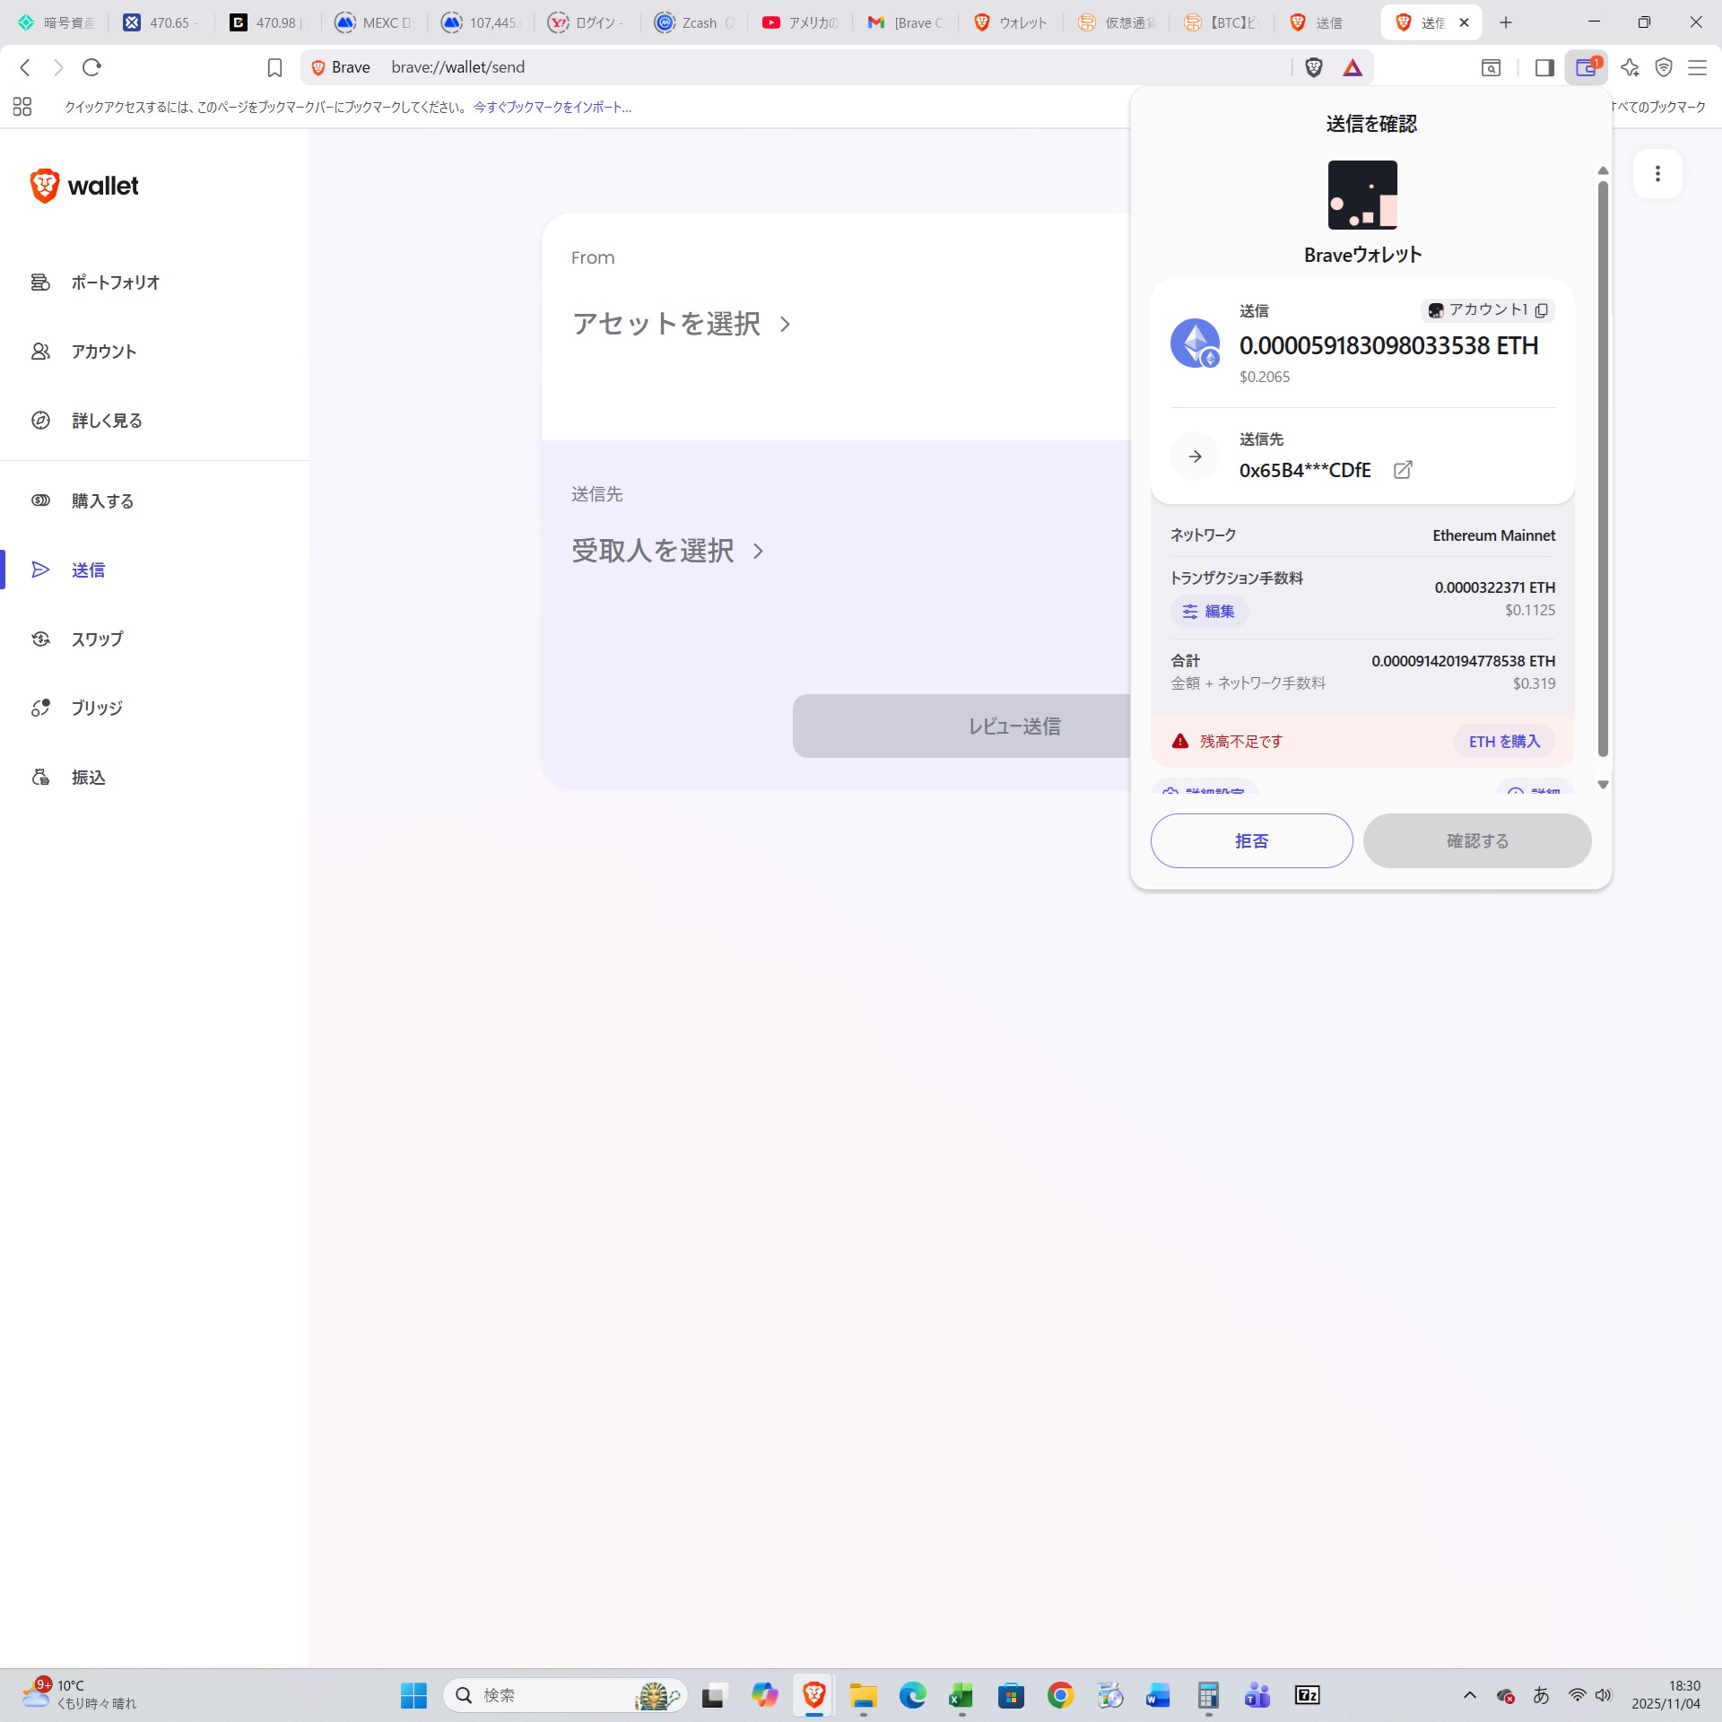
Task: Open Excel from the Windows taskbar
Action: 961,1695
